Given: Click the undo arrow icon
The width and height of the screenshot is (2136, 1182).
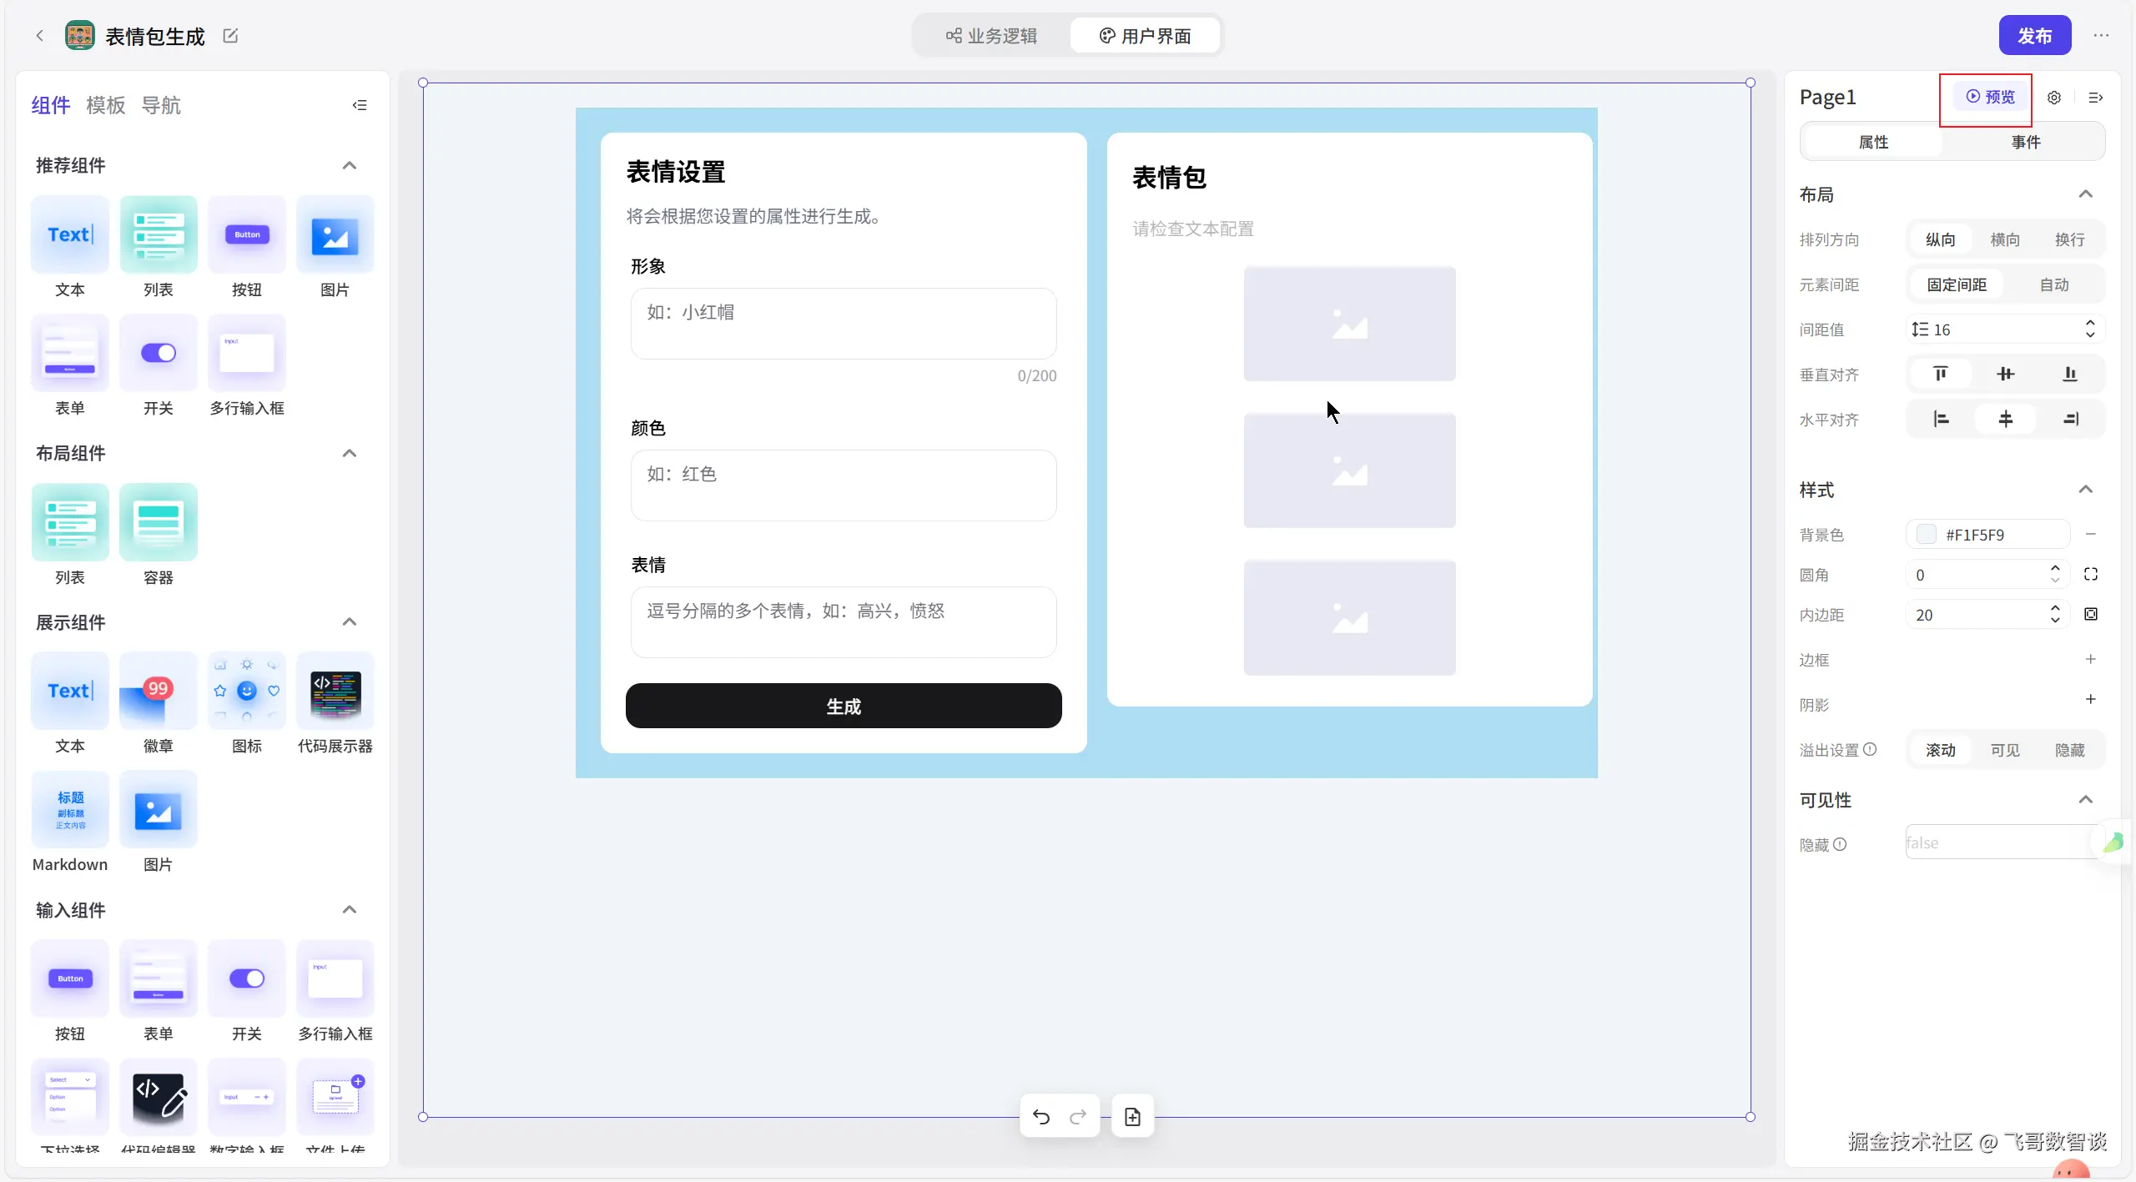Looking at the screenshot, I should tap(1040, 1116).
